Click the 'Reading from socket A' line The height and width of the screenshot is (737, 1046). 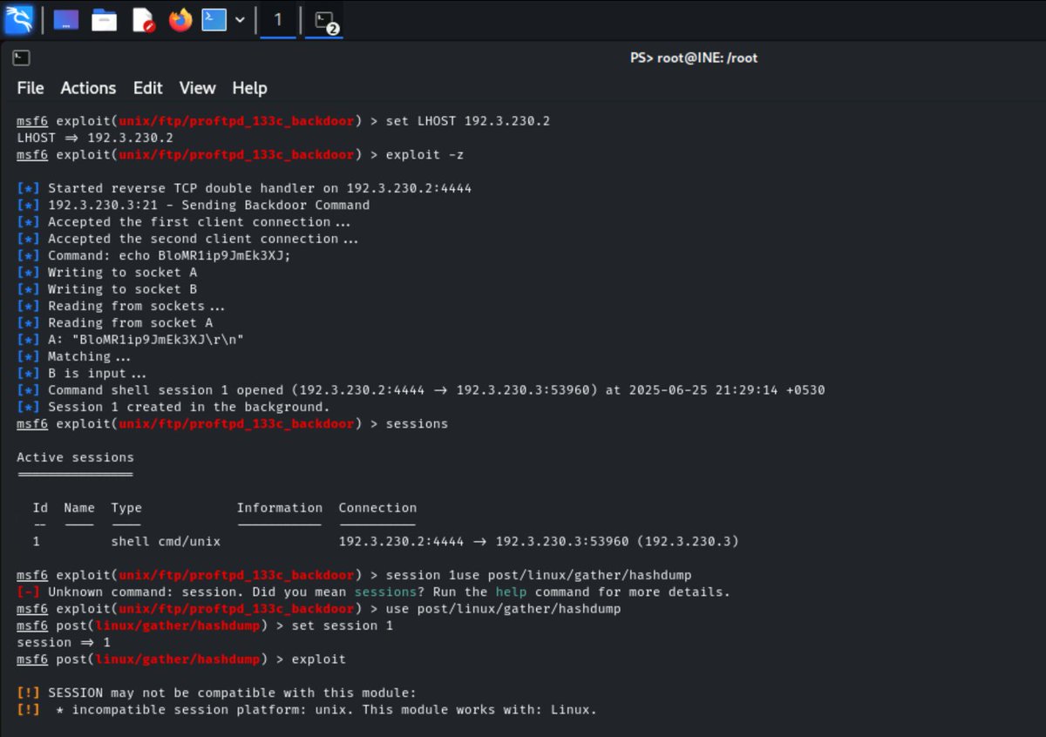click(x=115, y=323)
